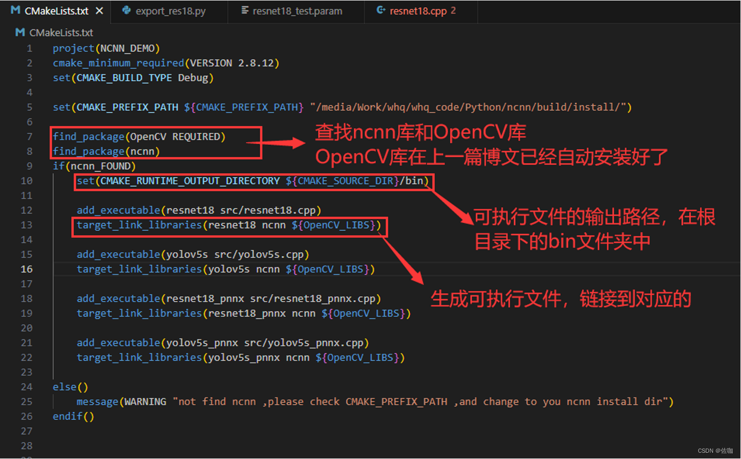Open the resnet18_test.param tab
This screenshot has height=459, width=741.
[296, 11]
